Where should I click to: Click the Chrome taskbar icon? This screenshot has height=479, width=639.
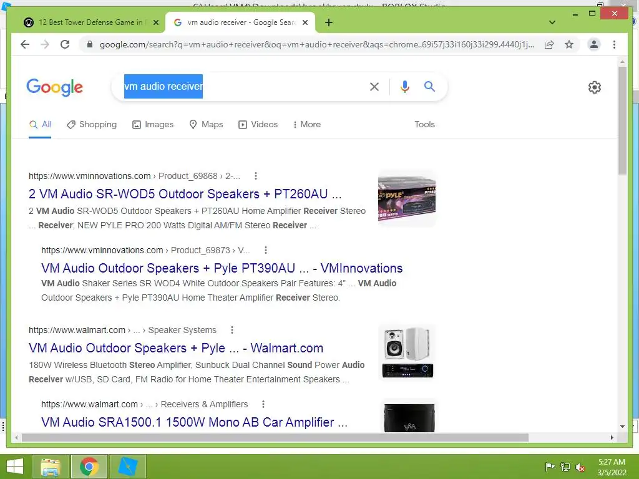point(89,467)
